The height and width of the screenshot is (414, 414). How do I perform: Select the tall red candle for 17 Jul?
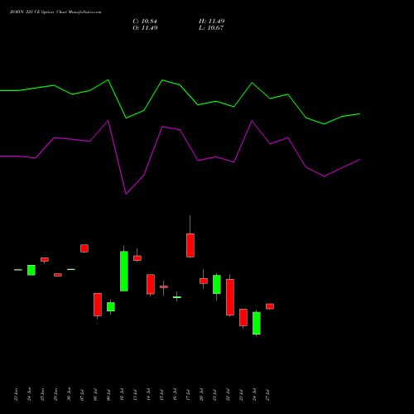190,245
